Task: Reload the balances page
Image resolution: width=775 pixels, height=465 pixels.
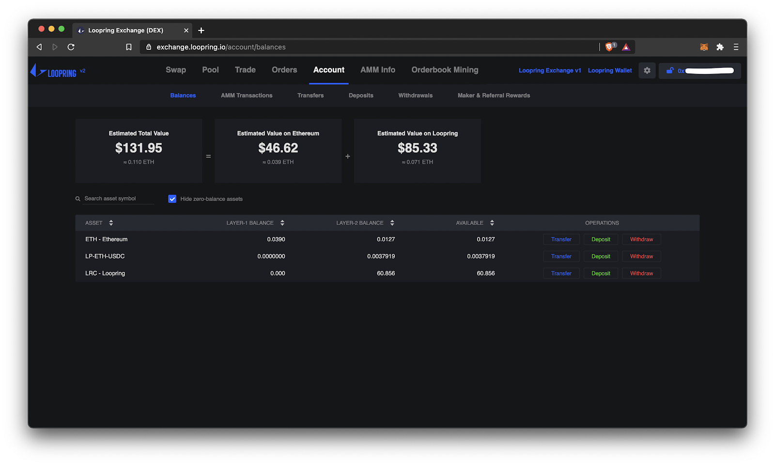Action: [71, 47]
